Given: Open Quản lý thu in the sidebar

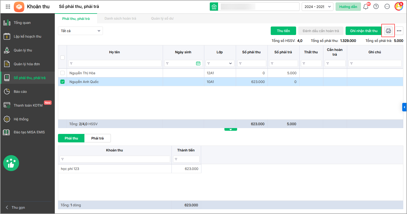Looking at the screenshot, I should tap(28, 50).
